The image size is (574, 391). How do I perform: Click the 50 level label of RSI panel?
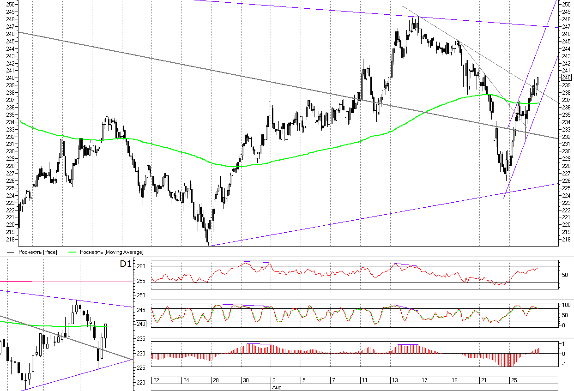[564, 275]
